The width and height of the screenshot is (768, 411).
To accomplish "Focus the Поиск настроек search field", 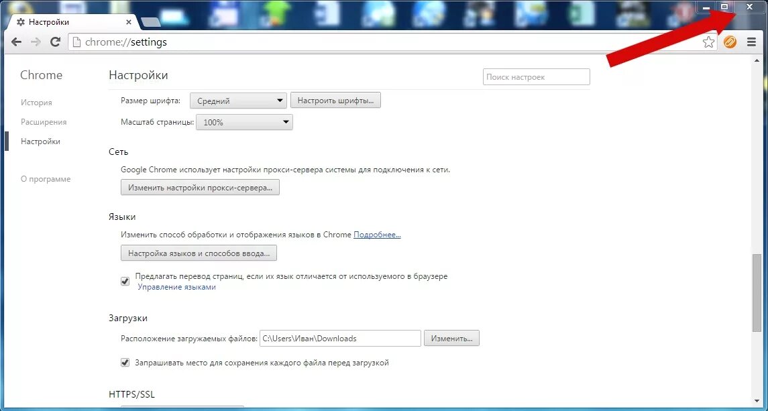I will click(537, 77).
